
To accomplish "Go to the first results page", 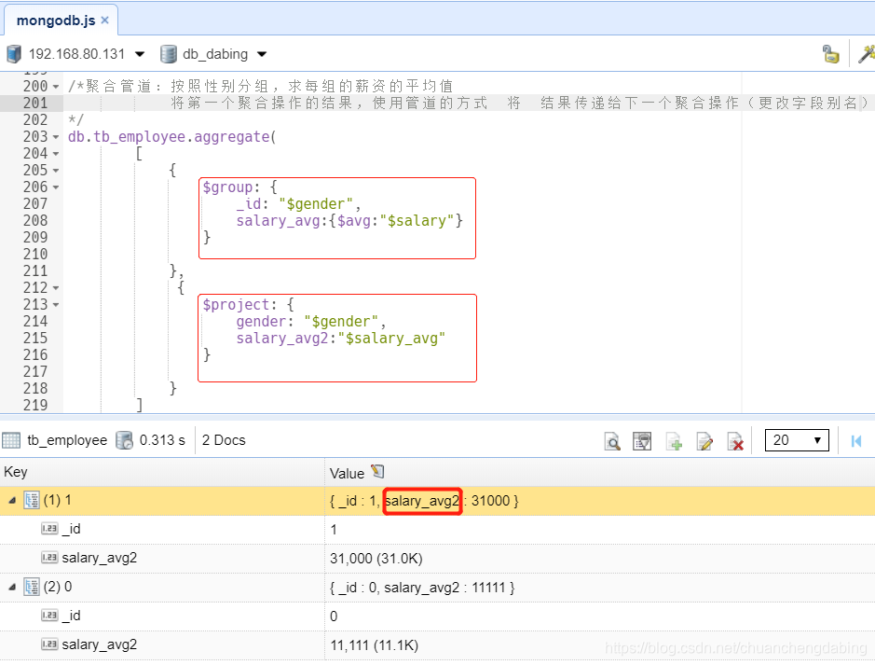I will [856, 441].
